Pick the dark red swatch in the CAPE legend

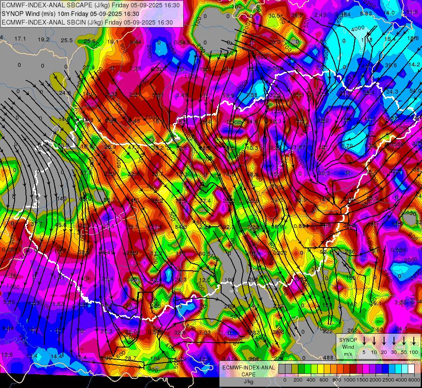[x=353, y=369]
